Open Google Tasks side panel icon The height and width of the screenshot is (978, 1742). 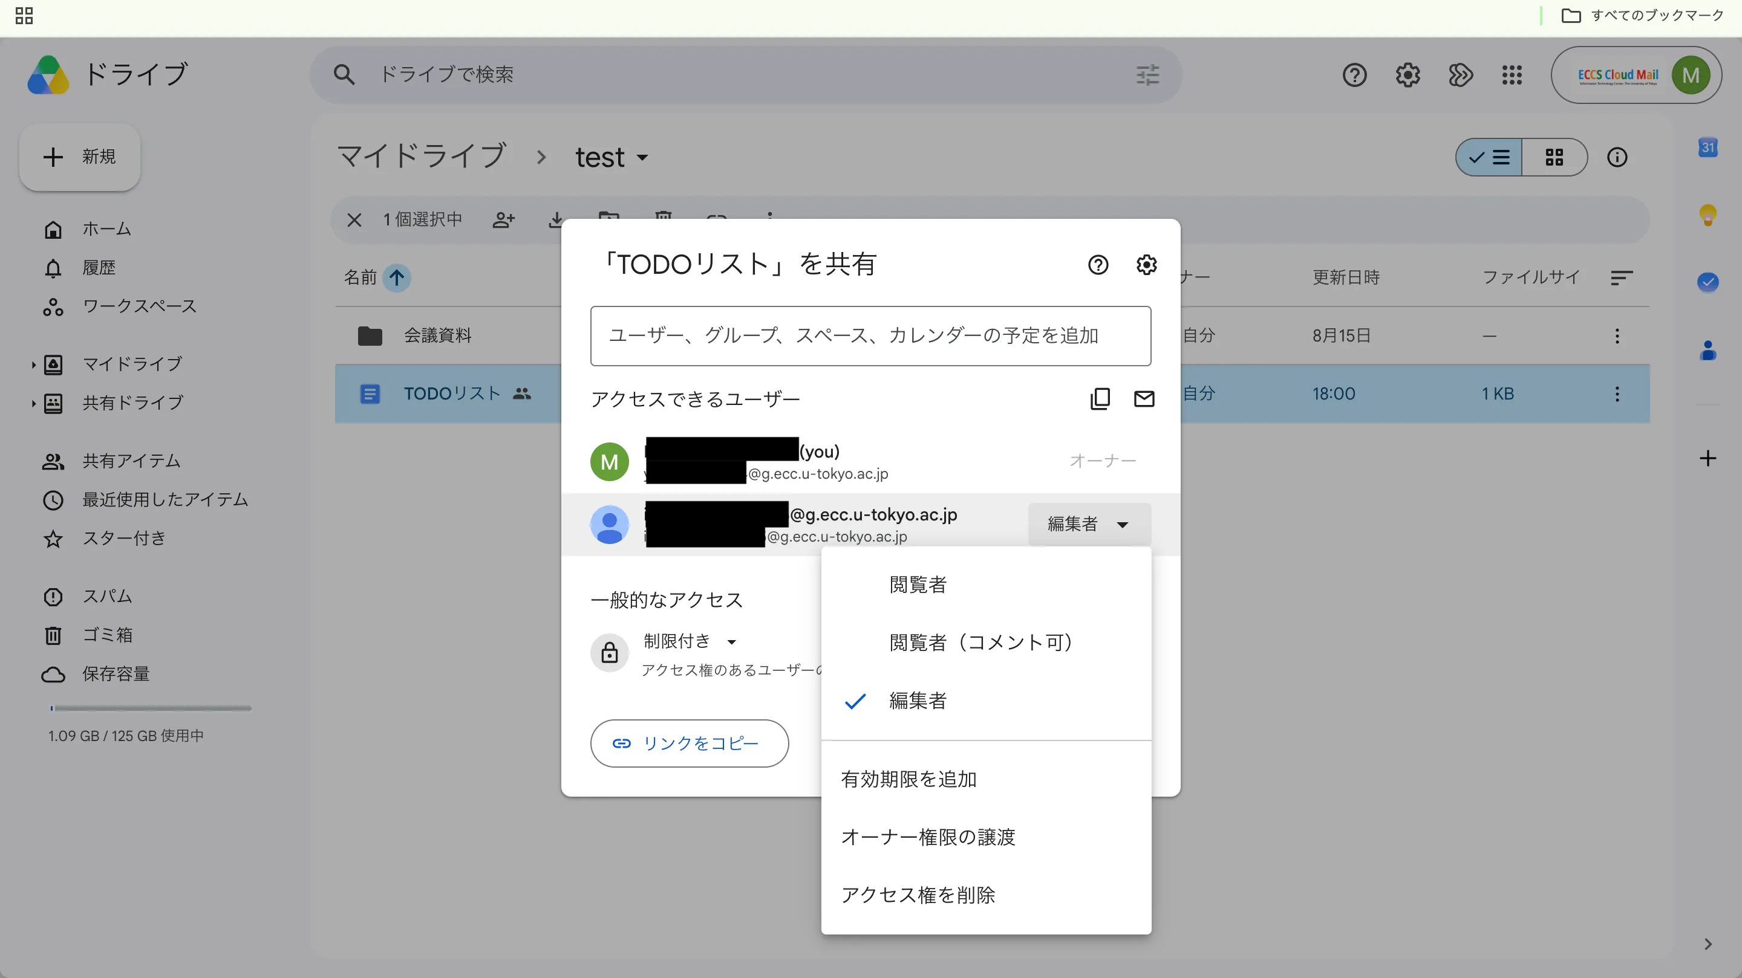click(x=1708, y=282)
